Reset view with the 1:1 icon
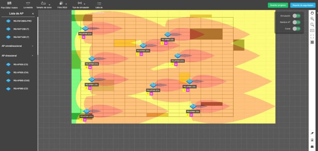 pos(312,30)
